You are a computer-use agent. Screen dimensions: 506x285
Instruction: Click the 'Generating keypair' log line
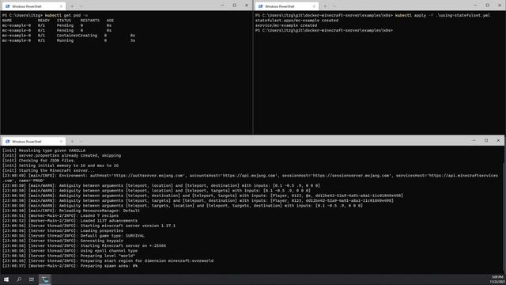click(63, 241)
